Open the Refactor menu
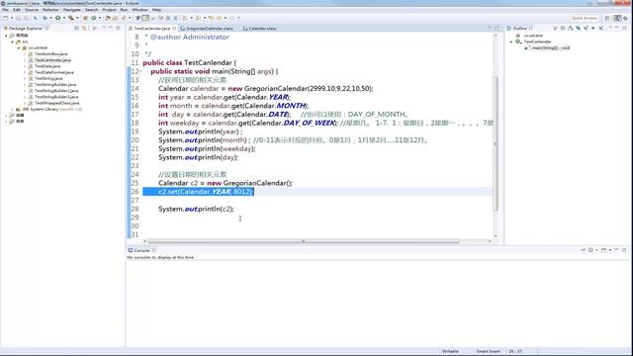633x356 pixels. tap(50, 9)
